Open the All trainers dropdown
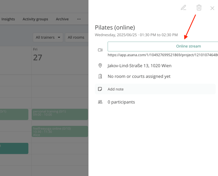This screenshot has height=176, width=218. pyautogui.click(x=48, y=37)
